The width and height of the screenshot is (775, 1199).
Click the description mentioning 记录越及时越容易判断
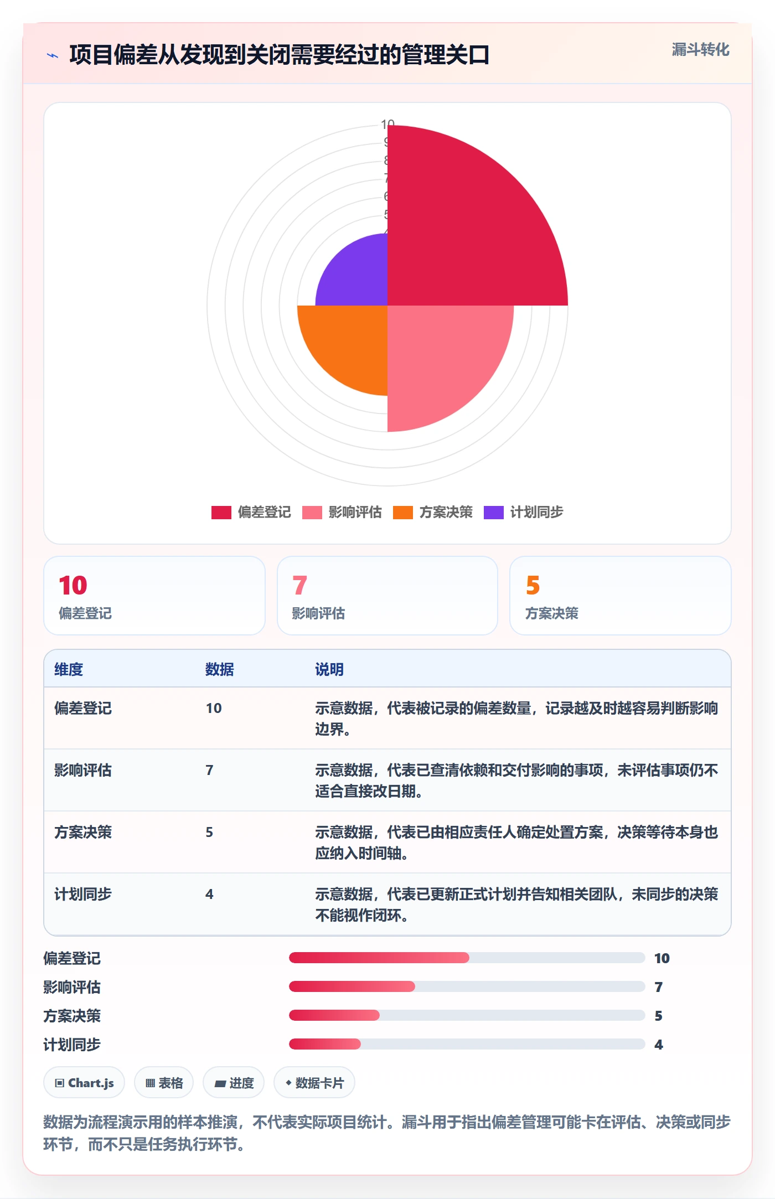click(516, 719)
